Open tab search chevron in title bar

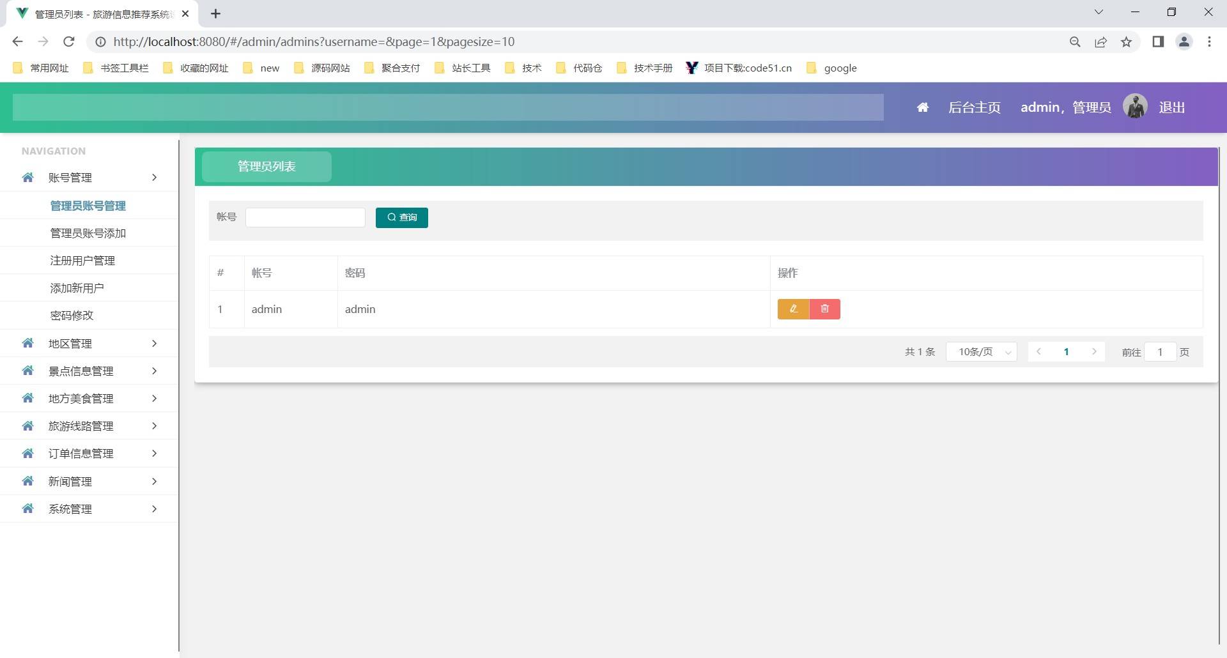[x=1099, y=12]
